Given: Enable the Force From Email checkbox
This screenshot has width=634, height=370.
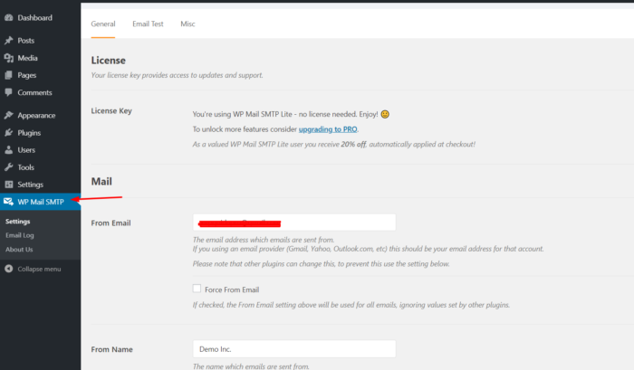Looking at the screenshot, I should (197, 289).
